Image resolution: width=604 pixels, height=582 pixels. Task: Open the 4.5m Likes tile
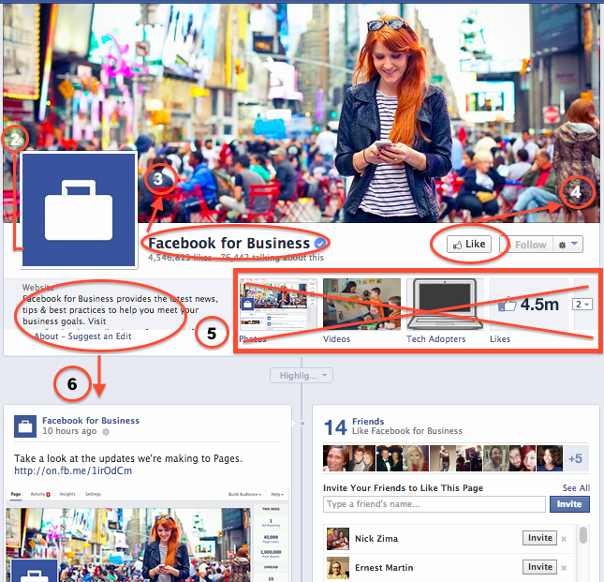pyautogui.click(x=528, y=305)
